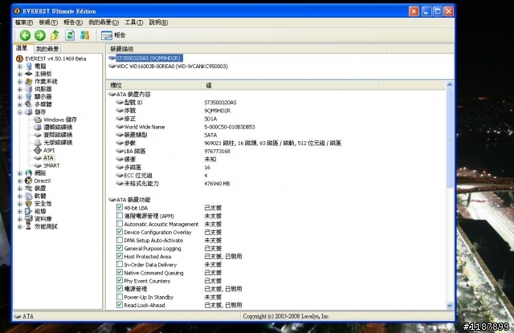
Task: Click the 網路 globe icon in tree
Action: coord(29,173)
